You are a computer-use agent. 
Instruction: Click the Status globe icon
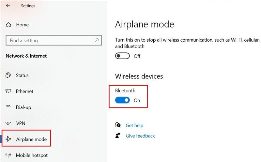click(x=9, y=75)
